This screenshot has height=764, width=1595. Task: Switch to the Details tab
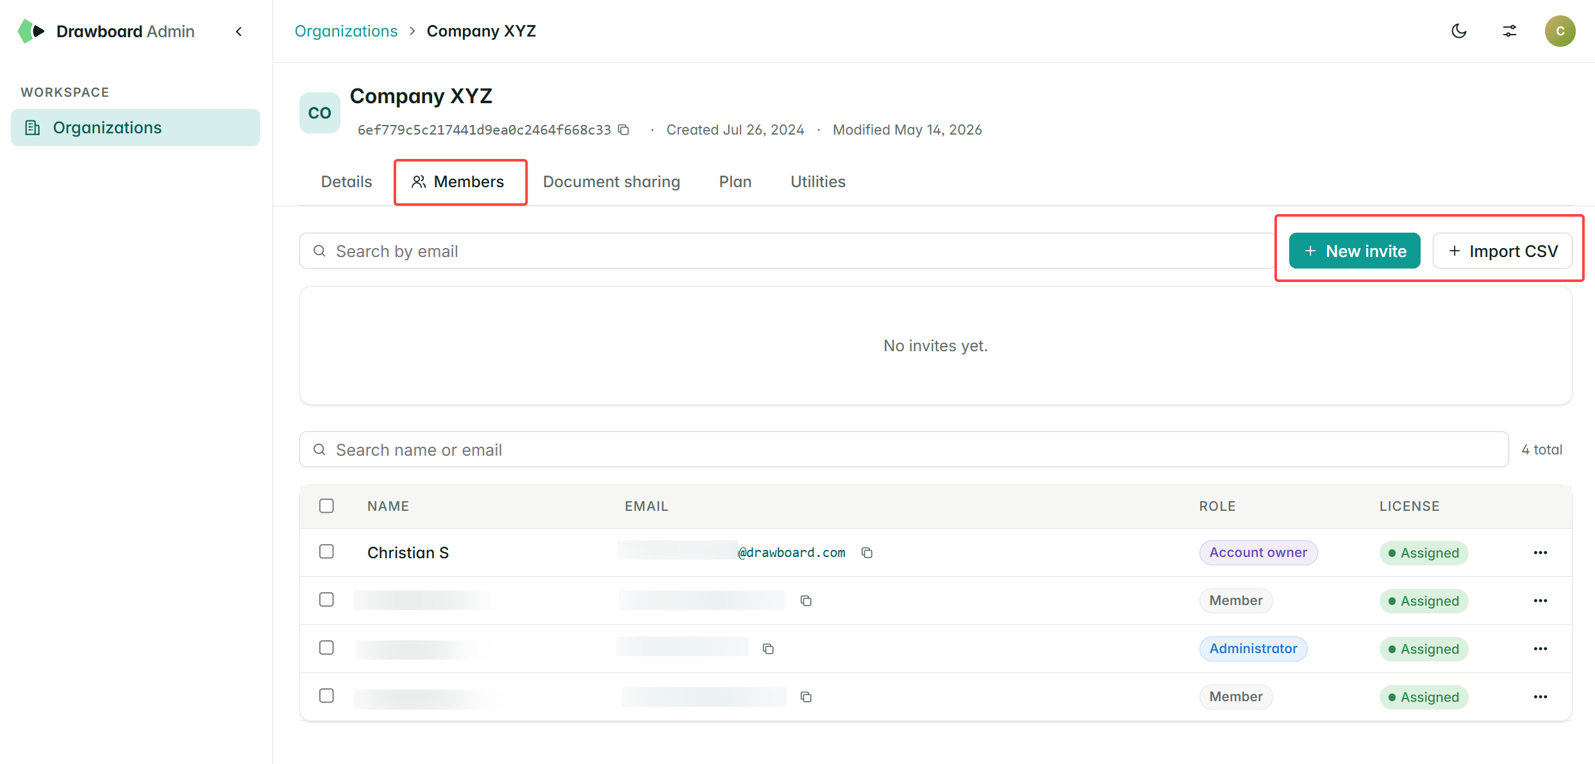[x=346, y=182]
